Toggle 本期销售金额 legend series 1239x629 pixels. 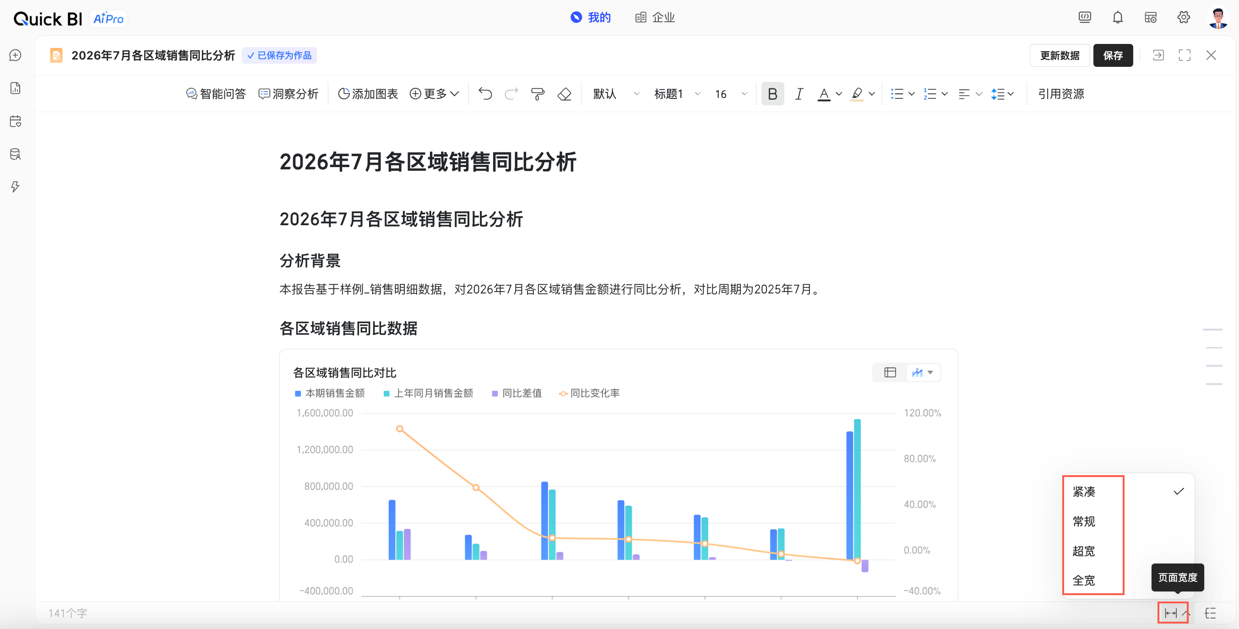(x=330, y=393)
